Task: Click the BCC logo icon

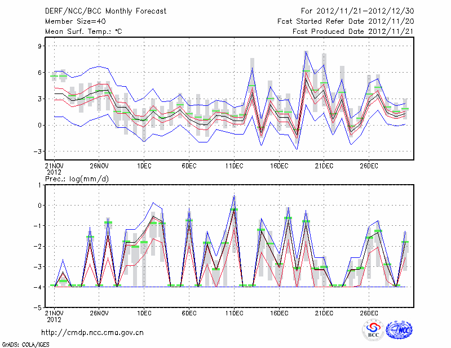Action: (373, 330)
